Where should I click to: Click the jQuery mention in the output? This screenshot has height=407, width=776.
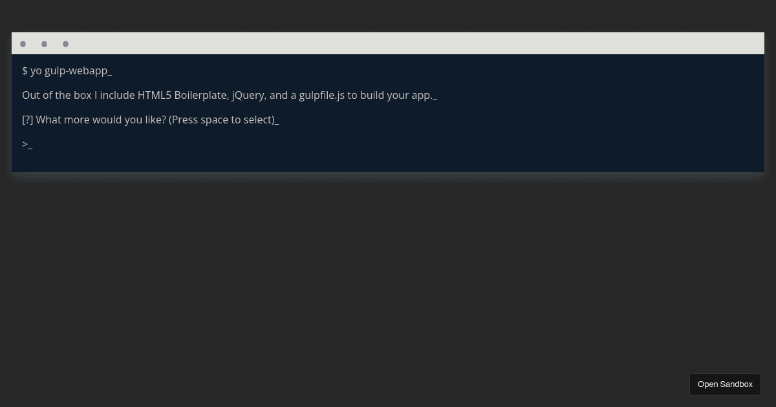point(247,95)
